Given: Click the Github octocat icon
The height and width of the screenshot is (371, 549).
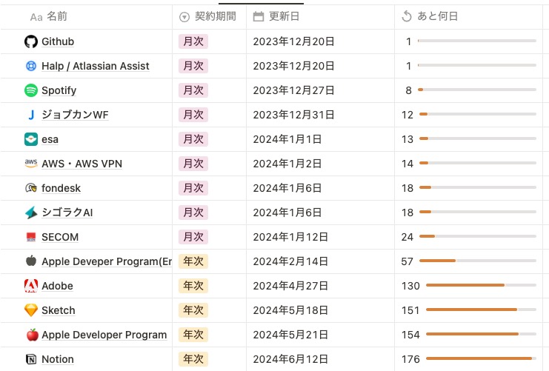Looking at the screenshot, I should [x=31, y=41].
